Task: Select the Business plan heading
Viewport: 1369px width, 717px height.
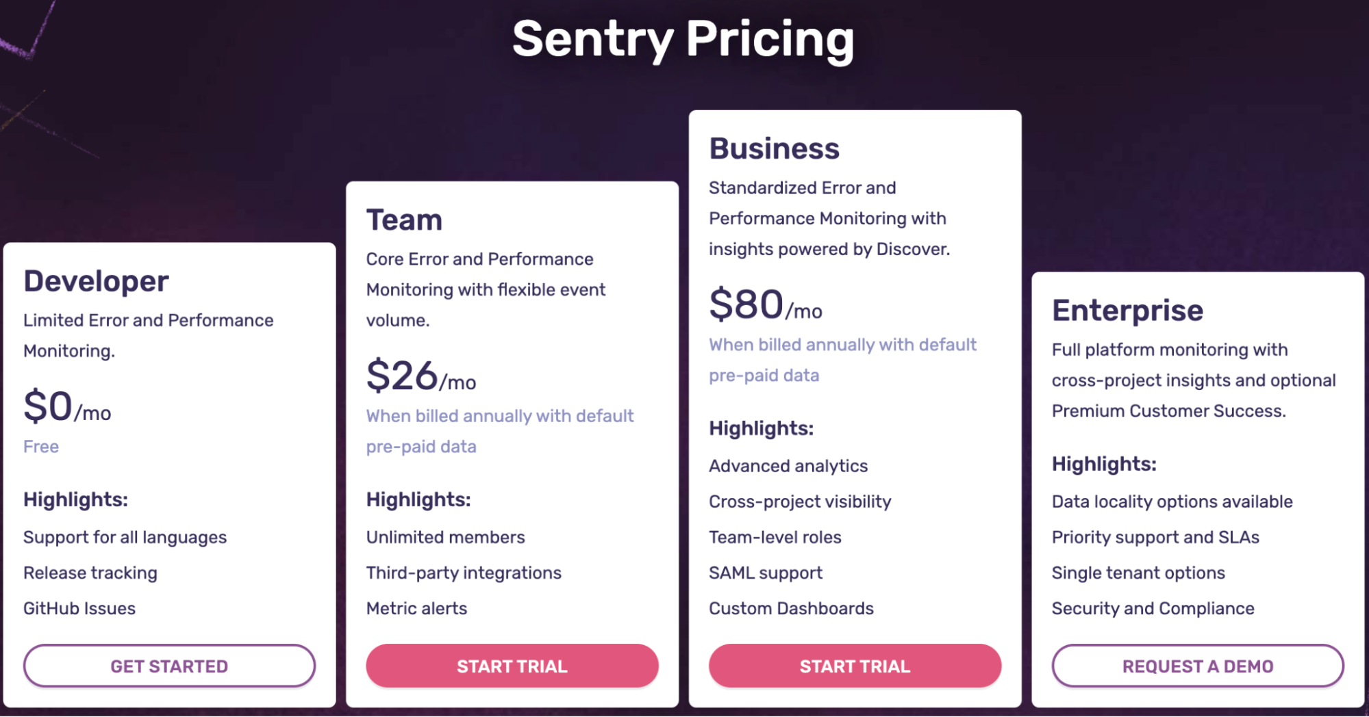Action: click(x=773, y=147)
